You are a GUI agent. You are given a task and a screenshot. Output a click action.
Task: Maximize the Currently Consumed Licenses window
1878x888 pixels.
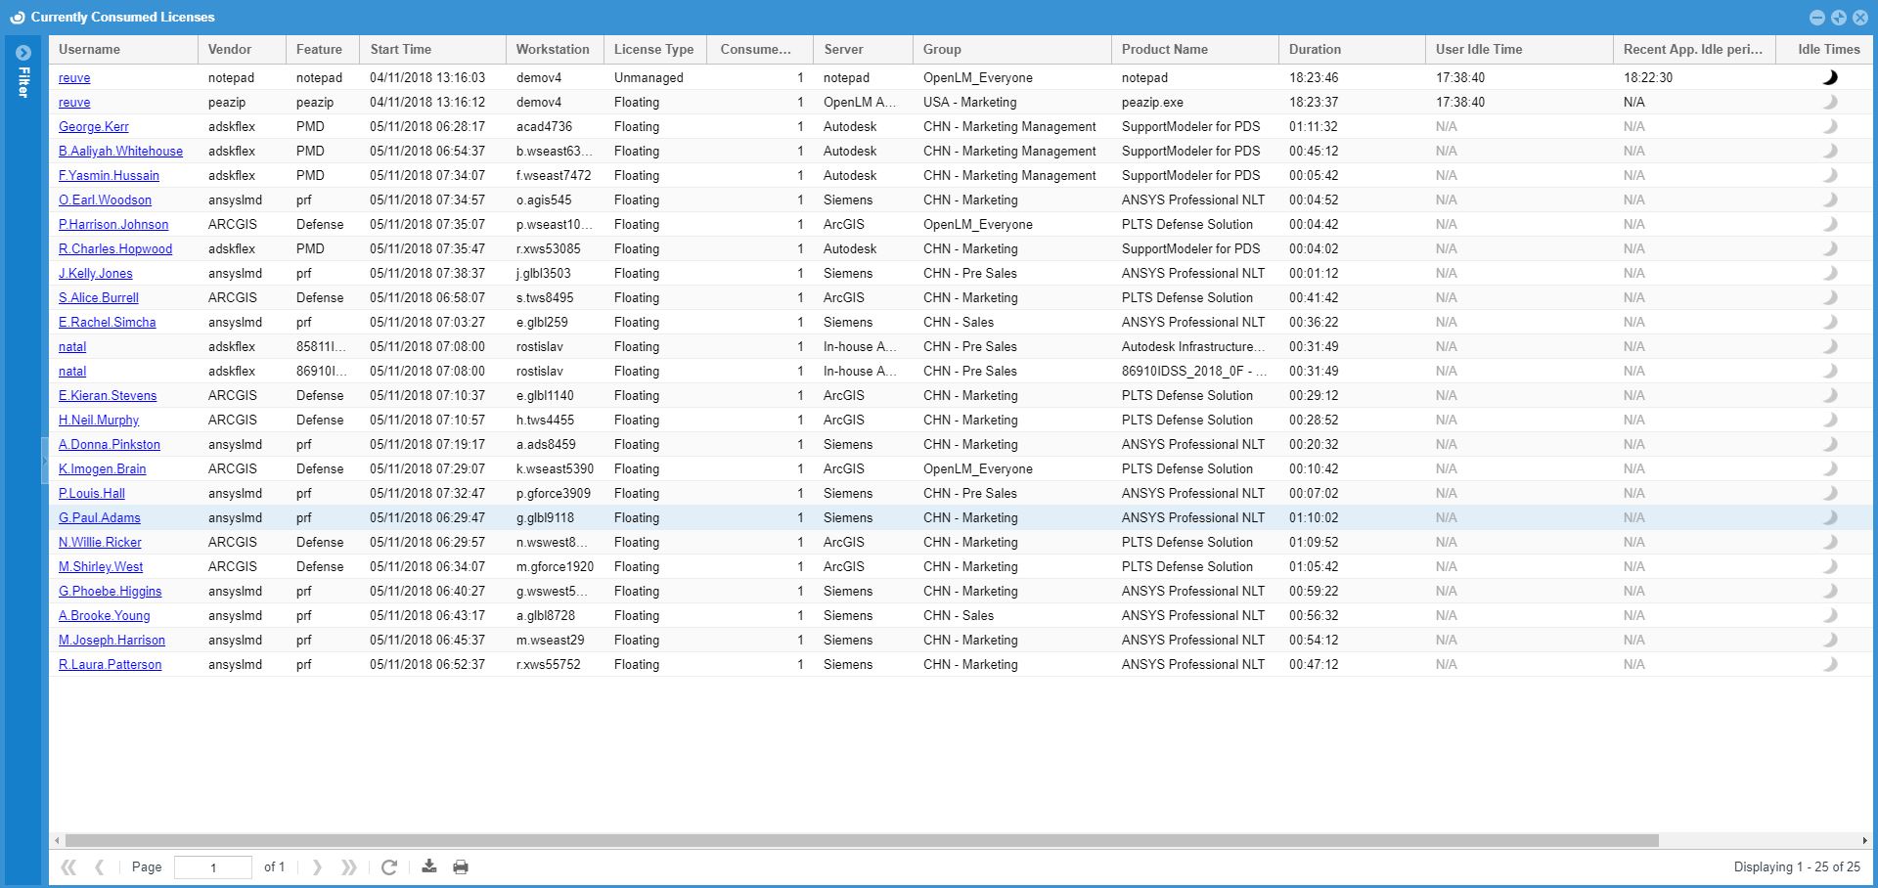pyautogui.click(x=1839, y=18)
